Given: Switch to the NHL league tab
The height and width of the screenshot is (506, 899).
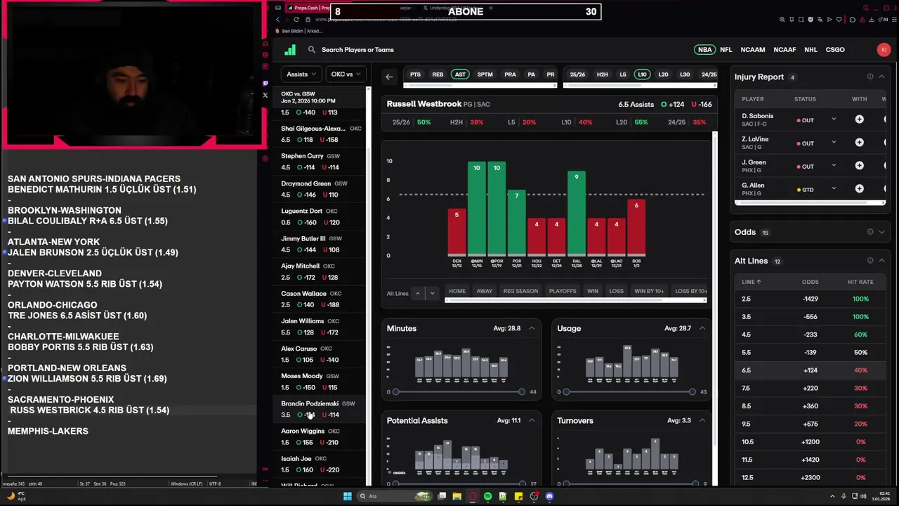Looking at the screenshot, I should click(811, 50).
